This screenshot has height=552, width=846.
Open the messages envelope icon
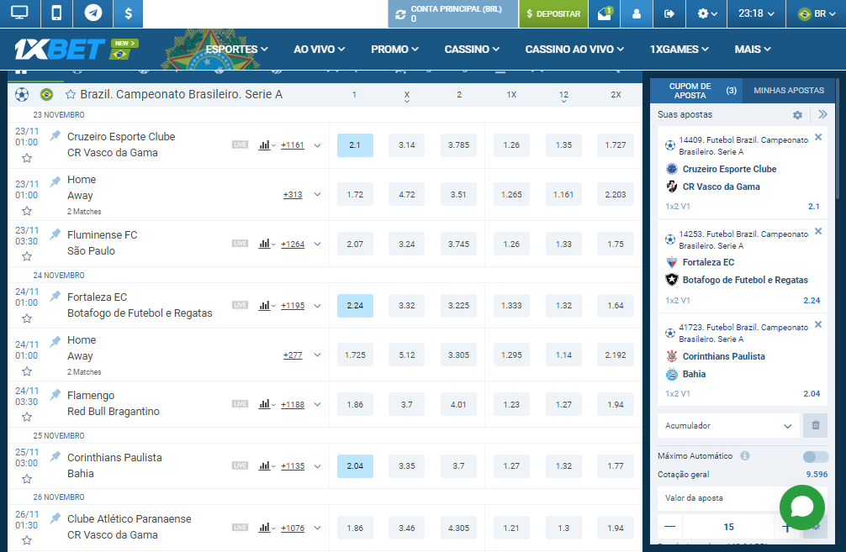pyautogui.click(x=604, y=13)
